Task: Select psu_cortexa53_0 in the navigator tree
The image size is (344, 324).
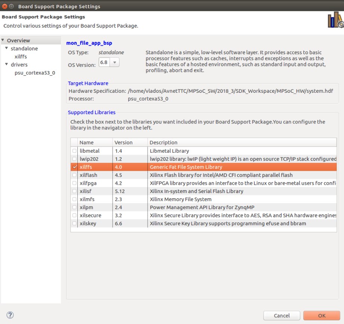Action: click(35, 73)
